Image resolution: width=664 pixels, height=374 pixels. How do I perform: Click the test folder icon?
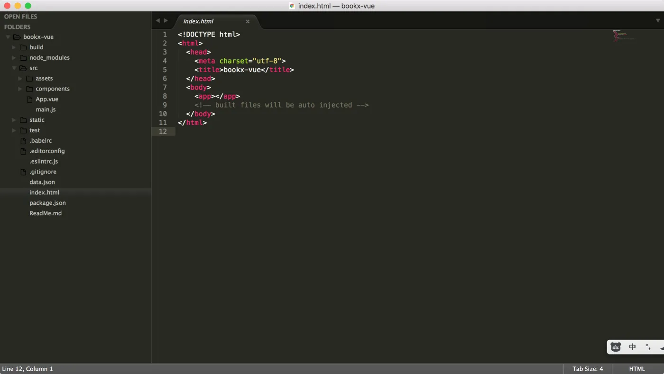coord(23,130)
